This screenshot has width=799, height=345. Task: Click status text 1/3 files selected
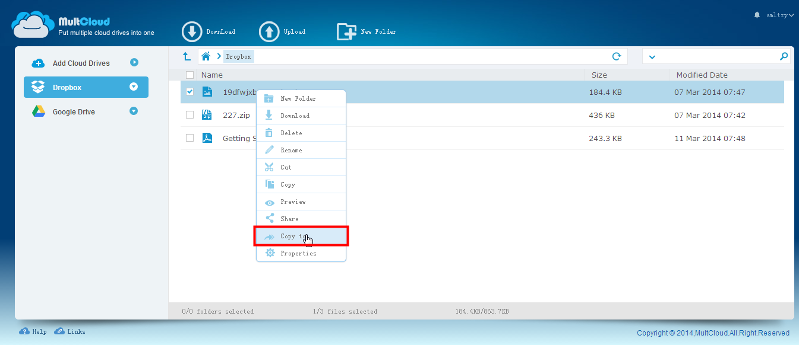pos(345,311)
